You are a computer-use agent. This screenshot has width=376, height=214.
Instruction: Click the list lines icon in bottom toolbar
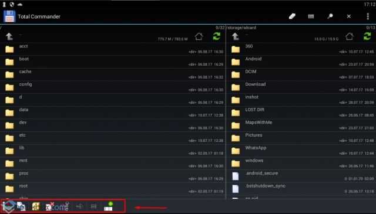coord(93,206)
